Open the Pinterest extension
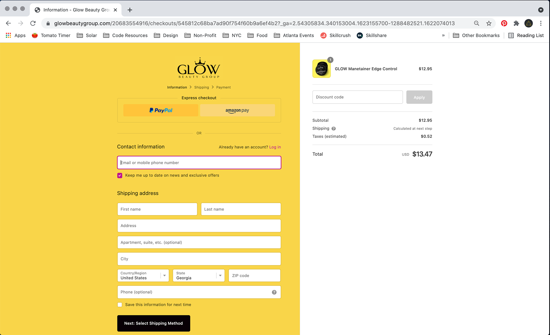Image resolution: width=550 pixels, height=335 pixels. [x=504, y=23]
